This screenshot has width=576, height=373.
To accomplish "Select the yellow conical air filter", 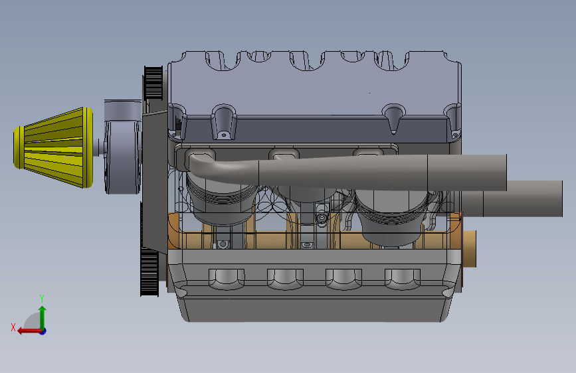I will click(53, 147).
